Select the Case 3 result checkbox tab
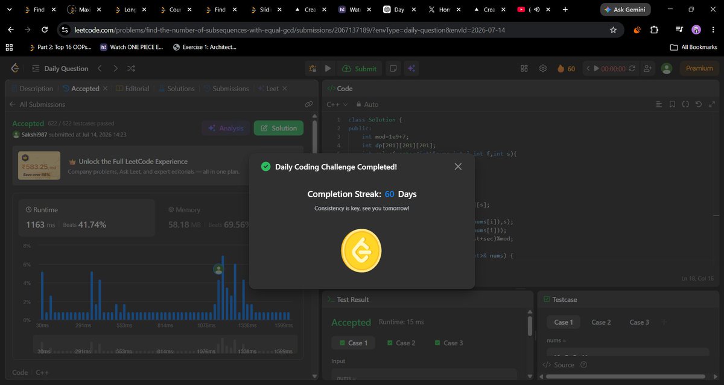 coord(448,343)
